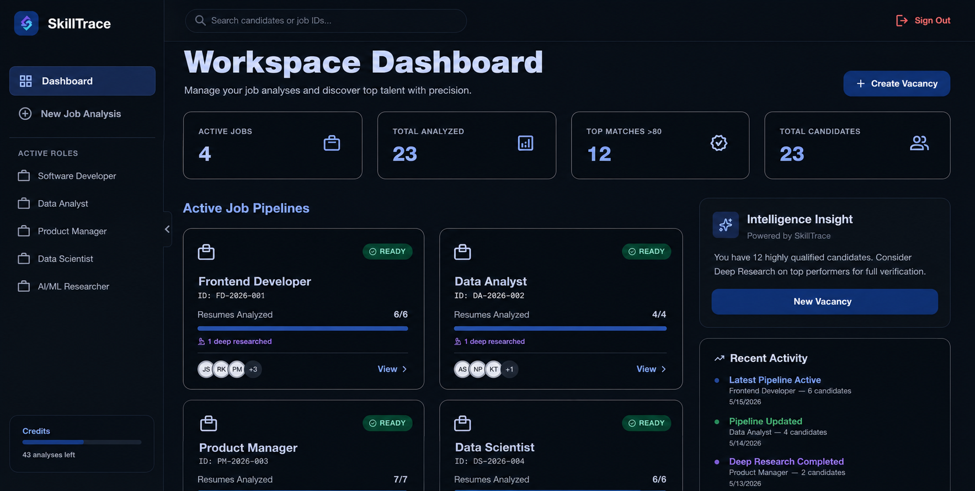Click the '43 analyses left' text
This screenshot has height=491, width=975.
(x=49, y=455)
